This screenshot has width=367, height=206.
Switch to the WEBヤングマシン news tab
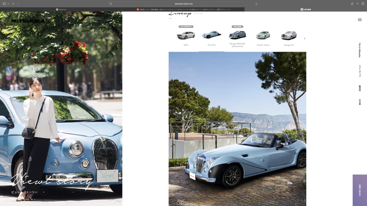point(183,9)
